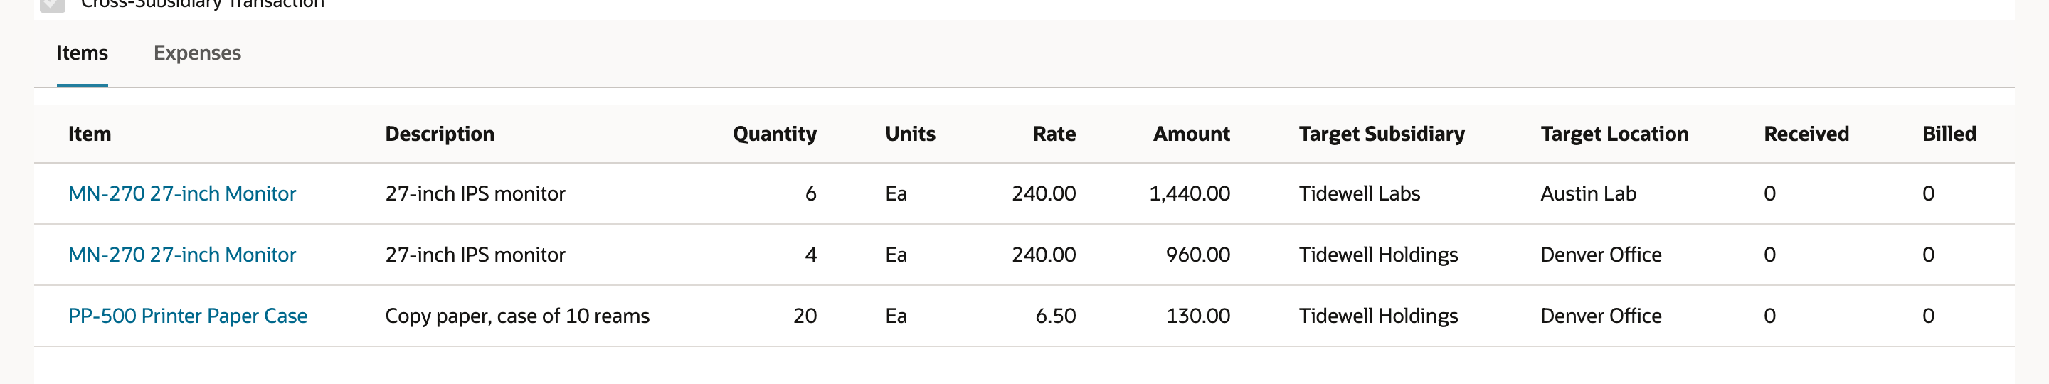Select the 1,440.00 amount cell

1189,193
